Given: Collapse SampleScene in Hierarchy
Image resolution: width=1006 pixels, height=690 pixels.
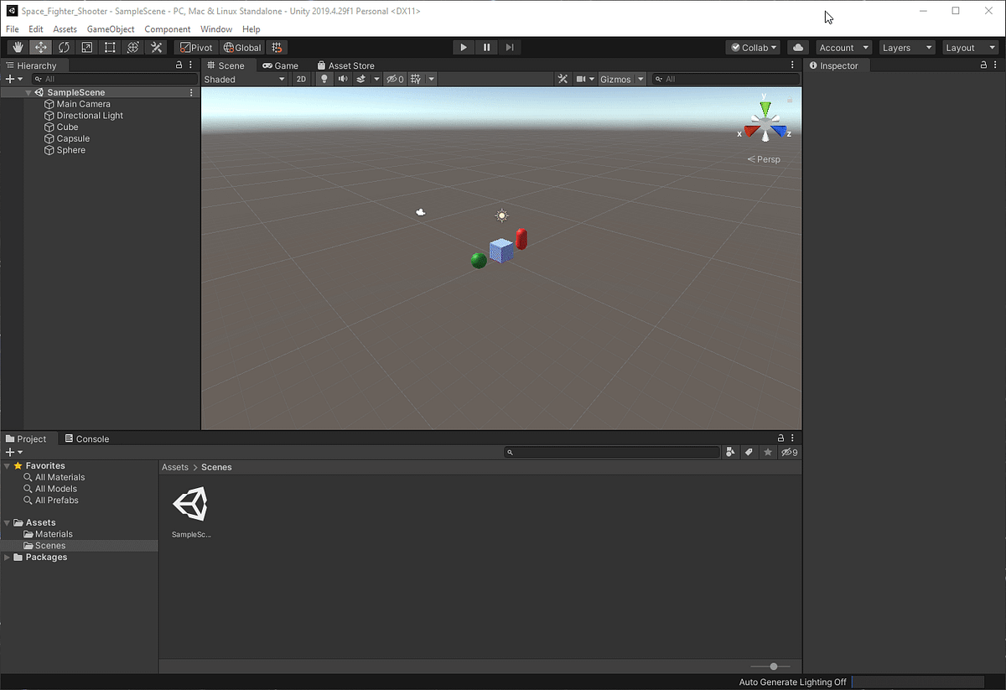Looking at the screenshot, I should [29, 92].
